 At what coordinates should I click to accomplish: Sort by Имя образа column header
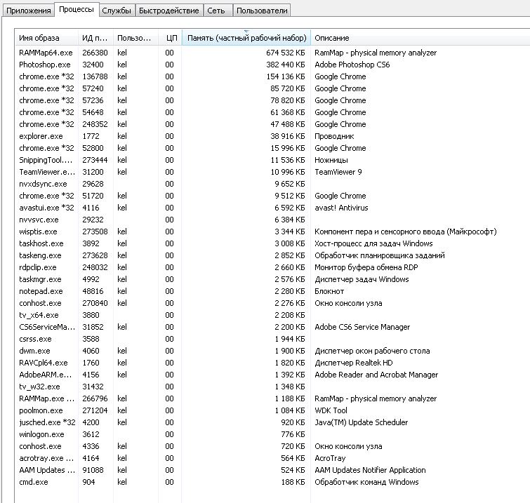[x=46, y=38]
